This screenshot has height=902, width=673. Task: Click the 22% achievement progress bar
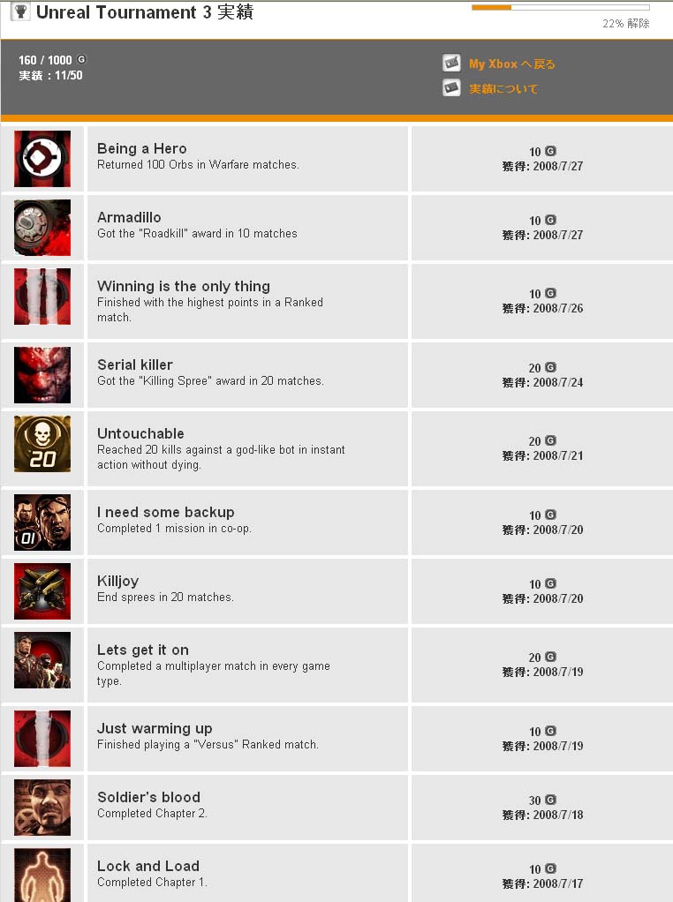pos(561,7)
